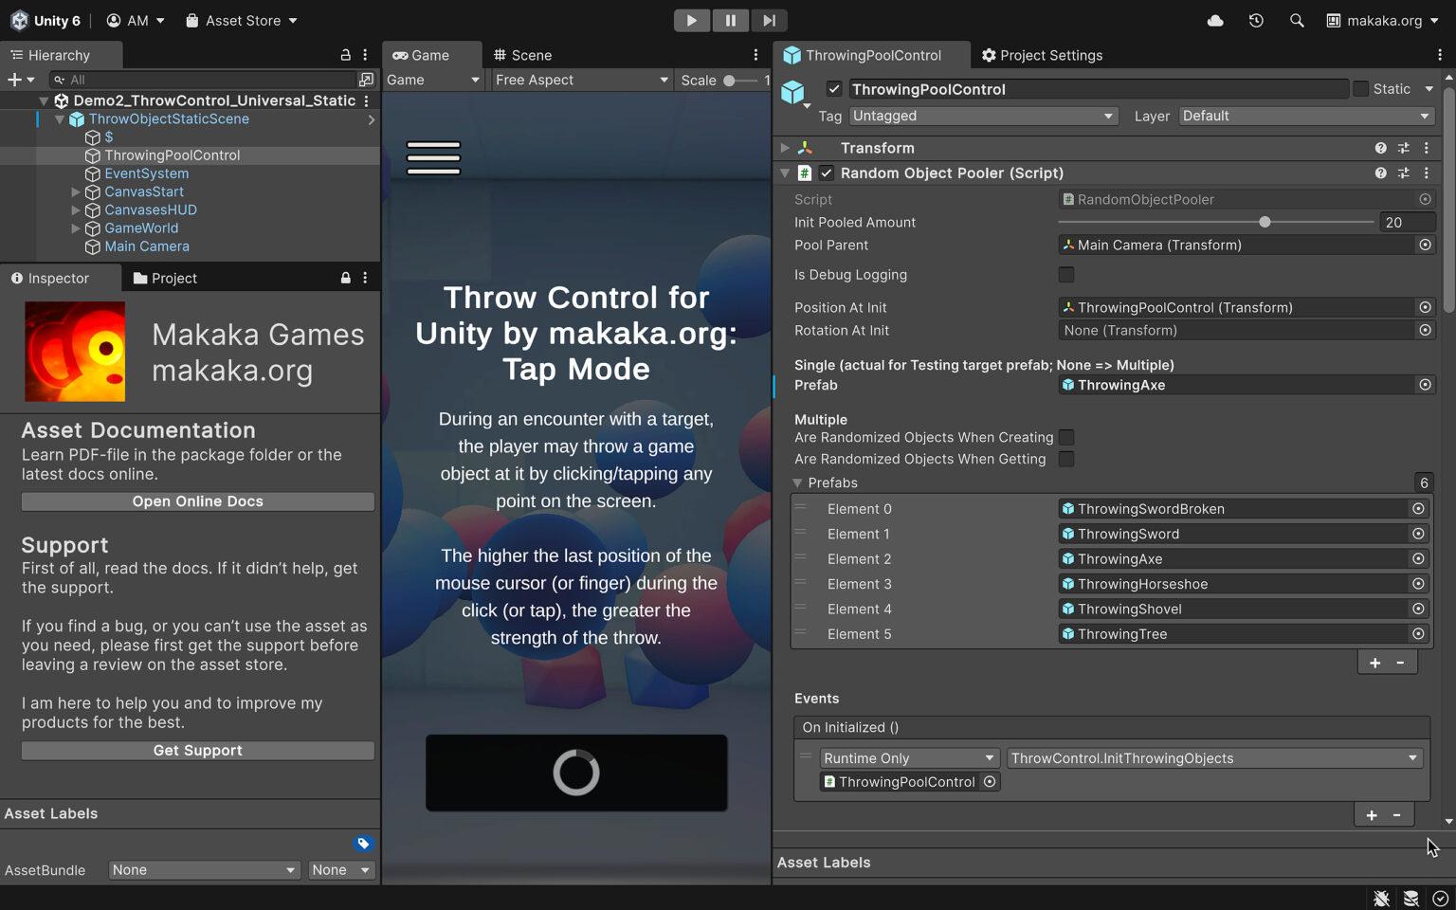Click Open Online Docs button
This screenshot has width=1456, height=910.
(198, 501)
